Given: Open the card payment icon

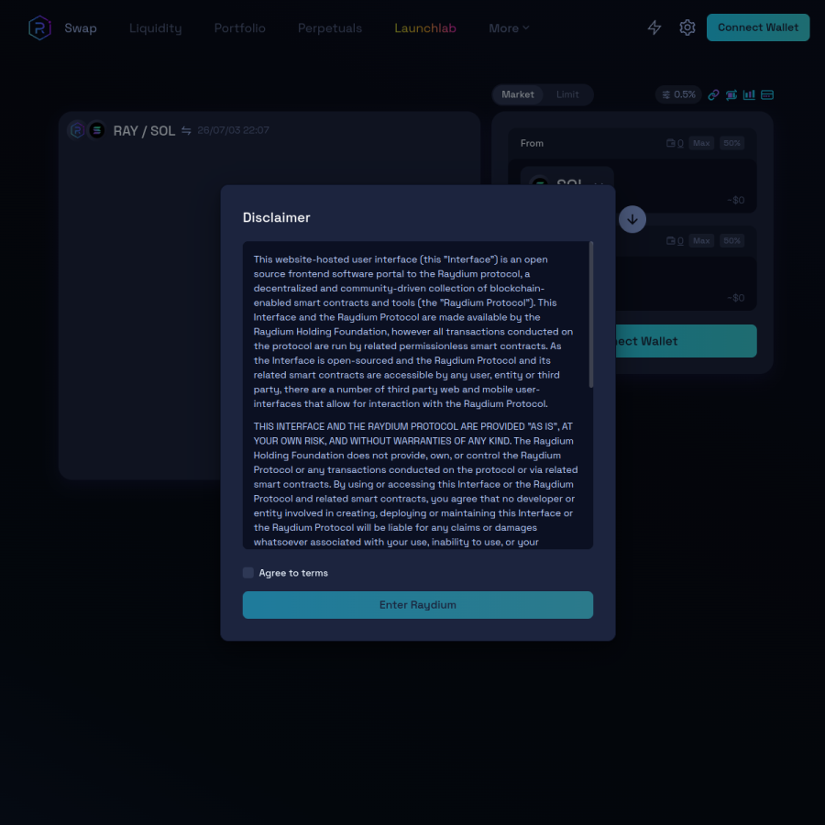Looking at the screenshot, I should 767,94.
